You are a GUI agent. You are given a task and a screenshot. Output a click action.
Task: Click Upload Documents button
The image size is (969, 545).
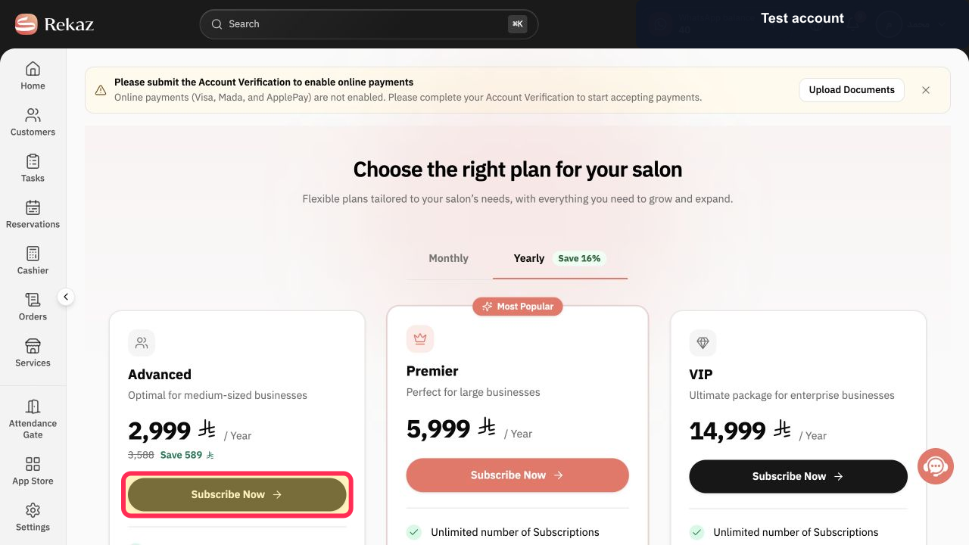pyautogui.click(x=852, y=89)
